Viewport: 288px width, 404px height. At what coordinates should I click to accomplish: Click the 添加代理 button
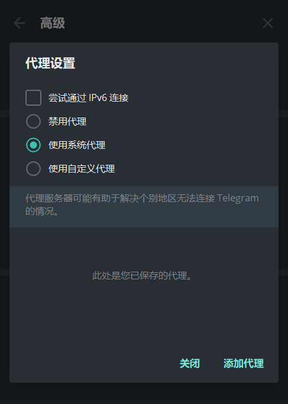tap(244, 364)
